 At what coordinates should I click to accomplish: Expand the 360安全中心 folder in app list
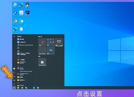pos(27,63)
